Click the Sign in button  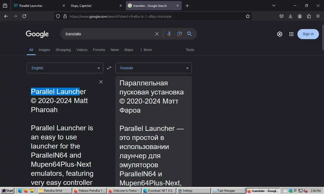point(308,34)
